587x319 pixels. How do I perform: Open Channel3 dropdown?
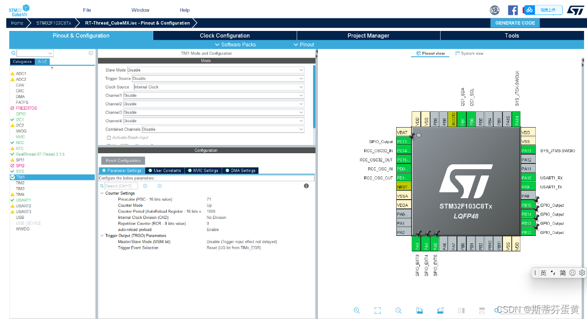click(x=214, y=112)
